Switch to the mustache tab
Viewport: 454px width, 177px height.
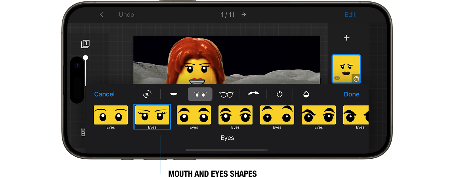pos(253,93)
